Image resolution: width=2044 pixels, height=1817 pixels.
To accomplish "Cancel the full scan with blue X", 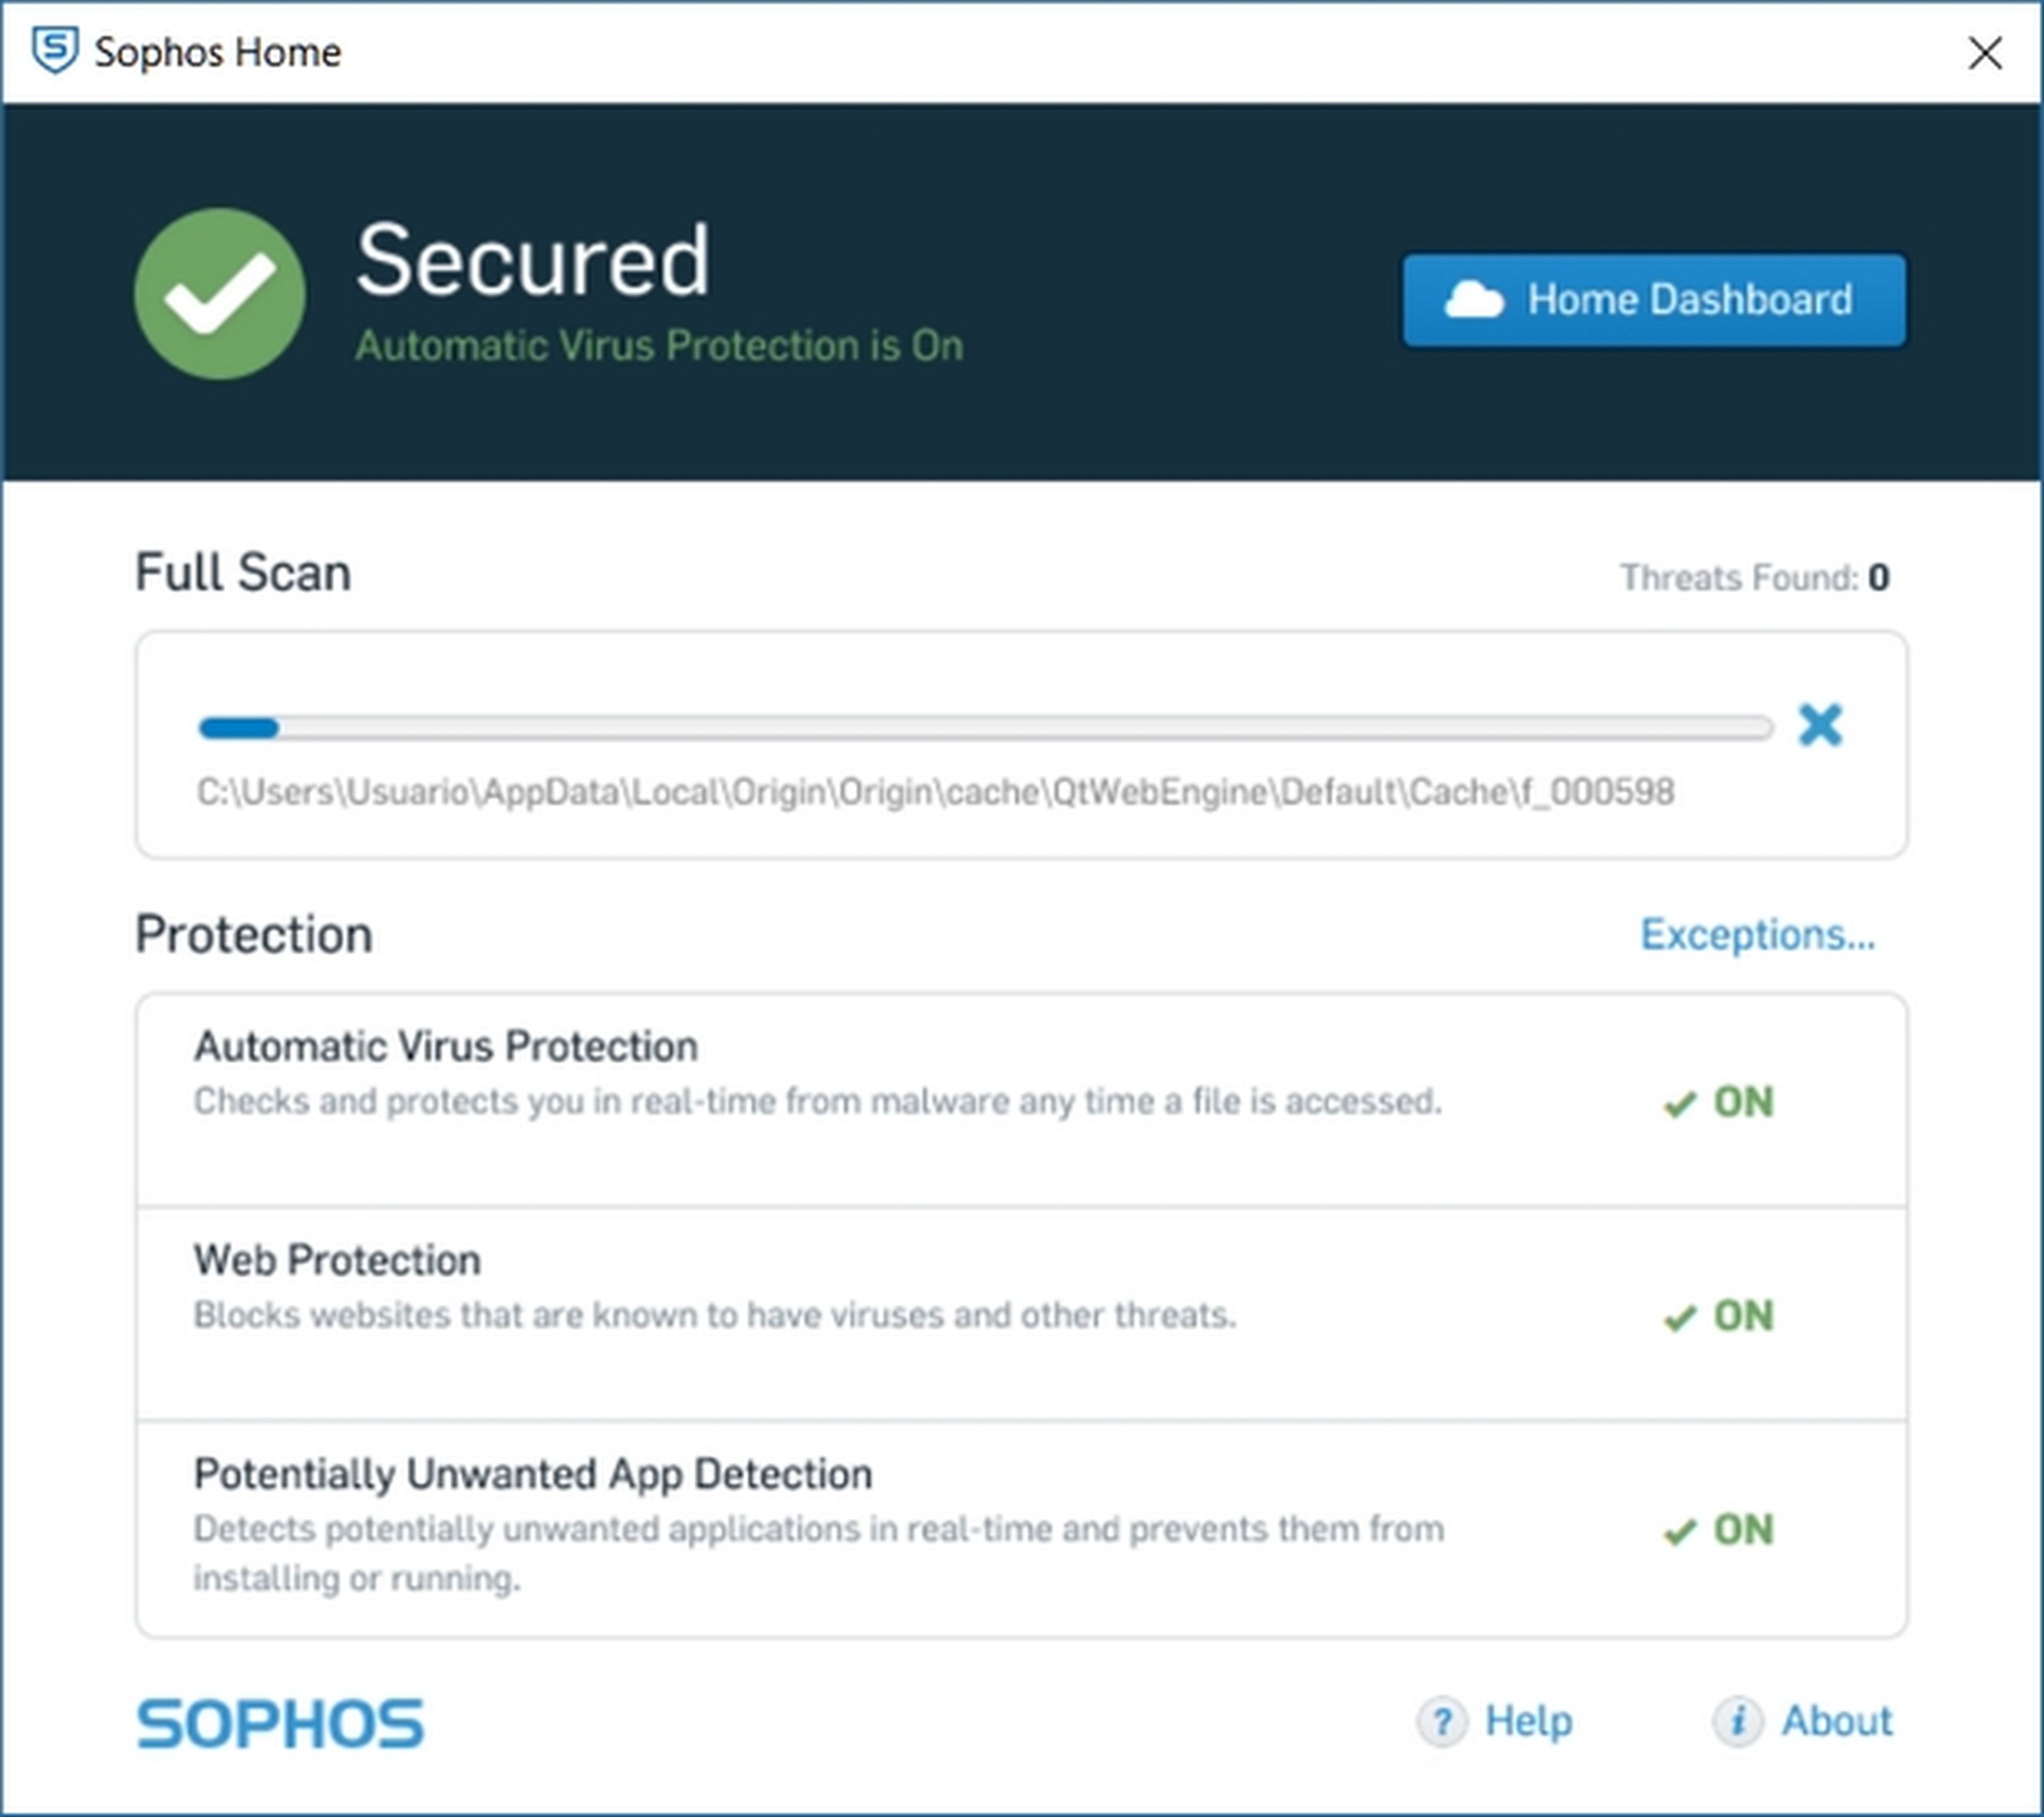I will 1819,725.
